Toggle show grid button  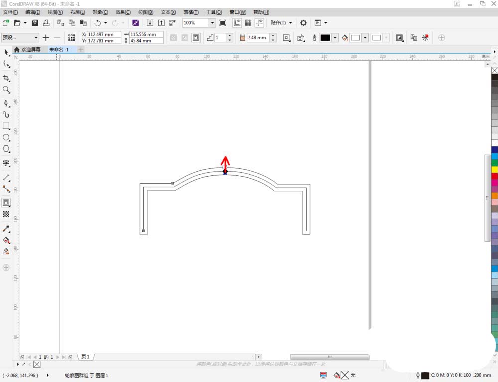[x=248, y=23]
